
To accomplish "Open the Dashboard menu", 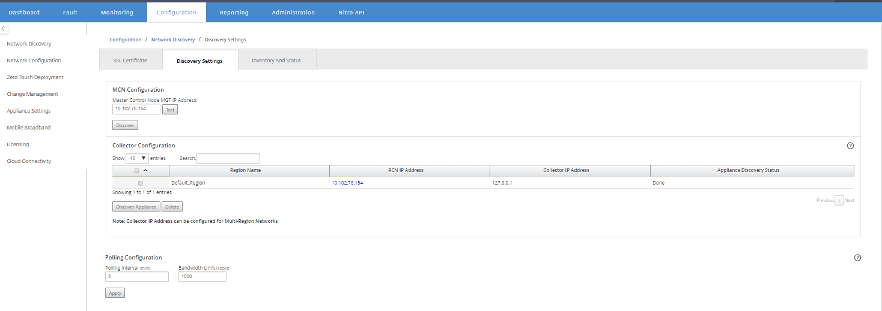I will coord(24,13).
